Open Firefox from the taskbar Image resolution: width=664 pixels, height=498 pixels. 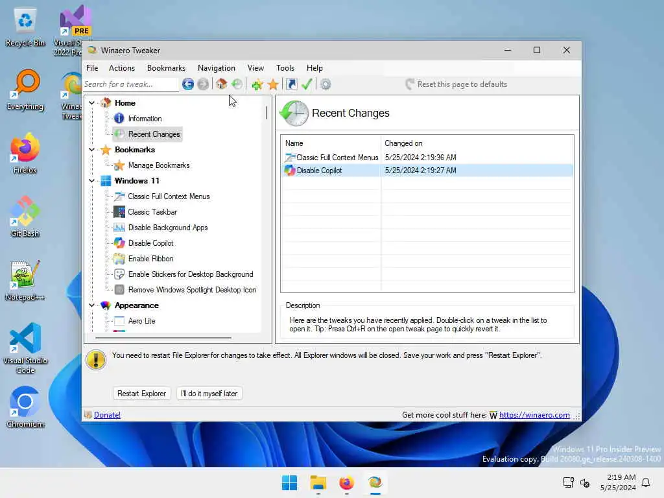tap(346, 482)
